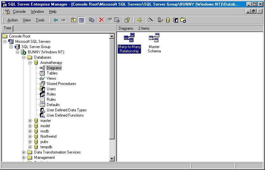The image size is (265, 170).
Task: Click the Run a Wizard wand icon
Action: [x=150, y=20]
